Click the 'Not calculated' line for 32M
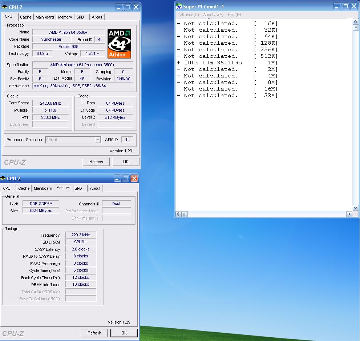The image size is (360, 341). [x=227, y=95]
